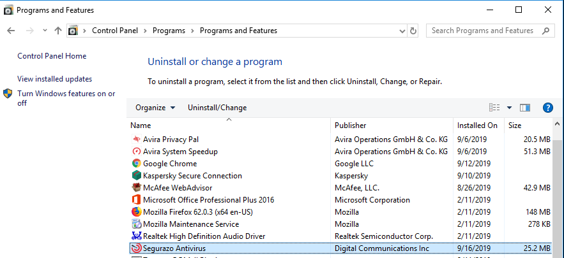This screenshot has height=258, width=564.
Task: Click the 25.2 MB size value
Action: 537,248
